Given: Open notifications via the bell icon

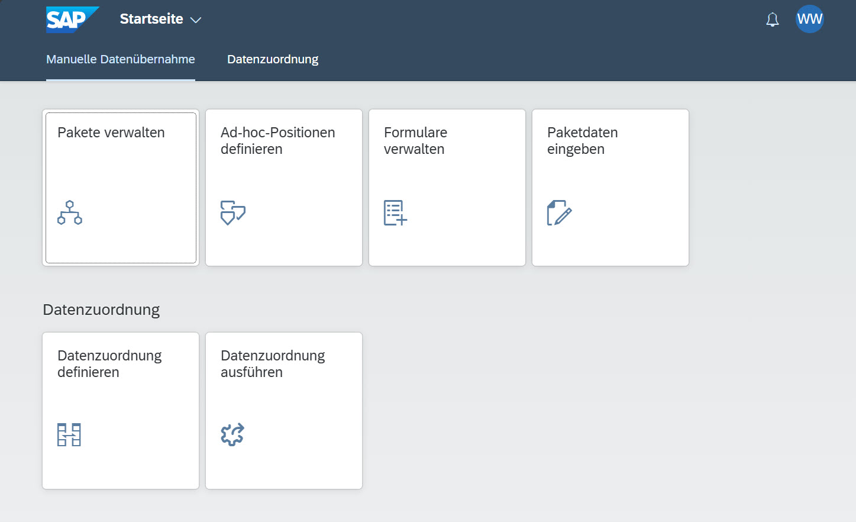Looking at the screenshot, I should click(772, 19).
